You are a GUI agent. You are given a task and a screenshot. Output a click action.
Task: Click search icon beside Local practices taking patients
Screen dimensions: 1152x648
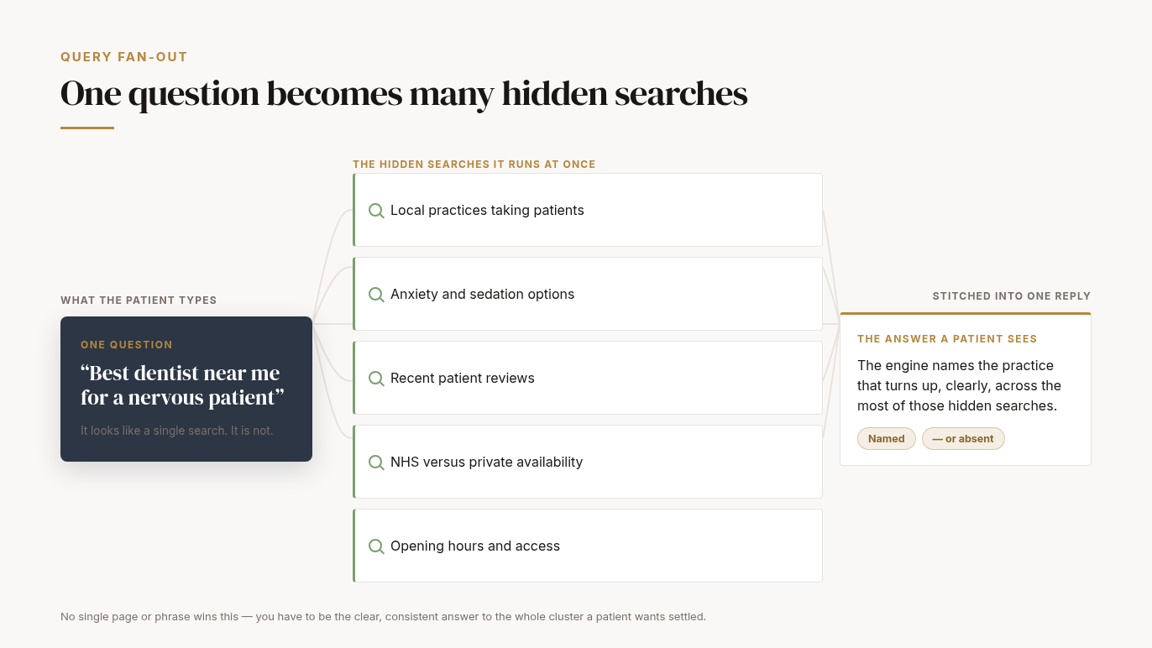376,211
